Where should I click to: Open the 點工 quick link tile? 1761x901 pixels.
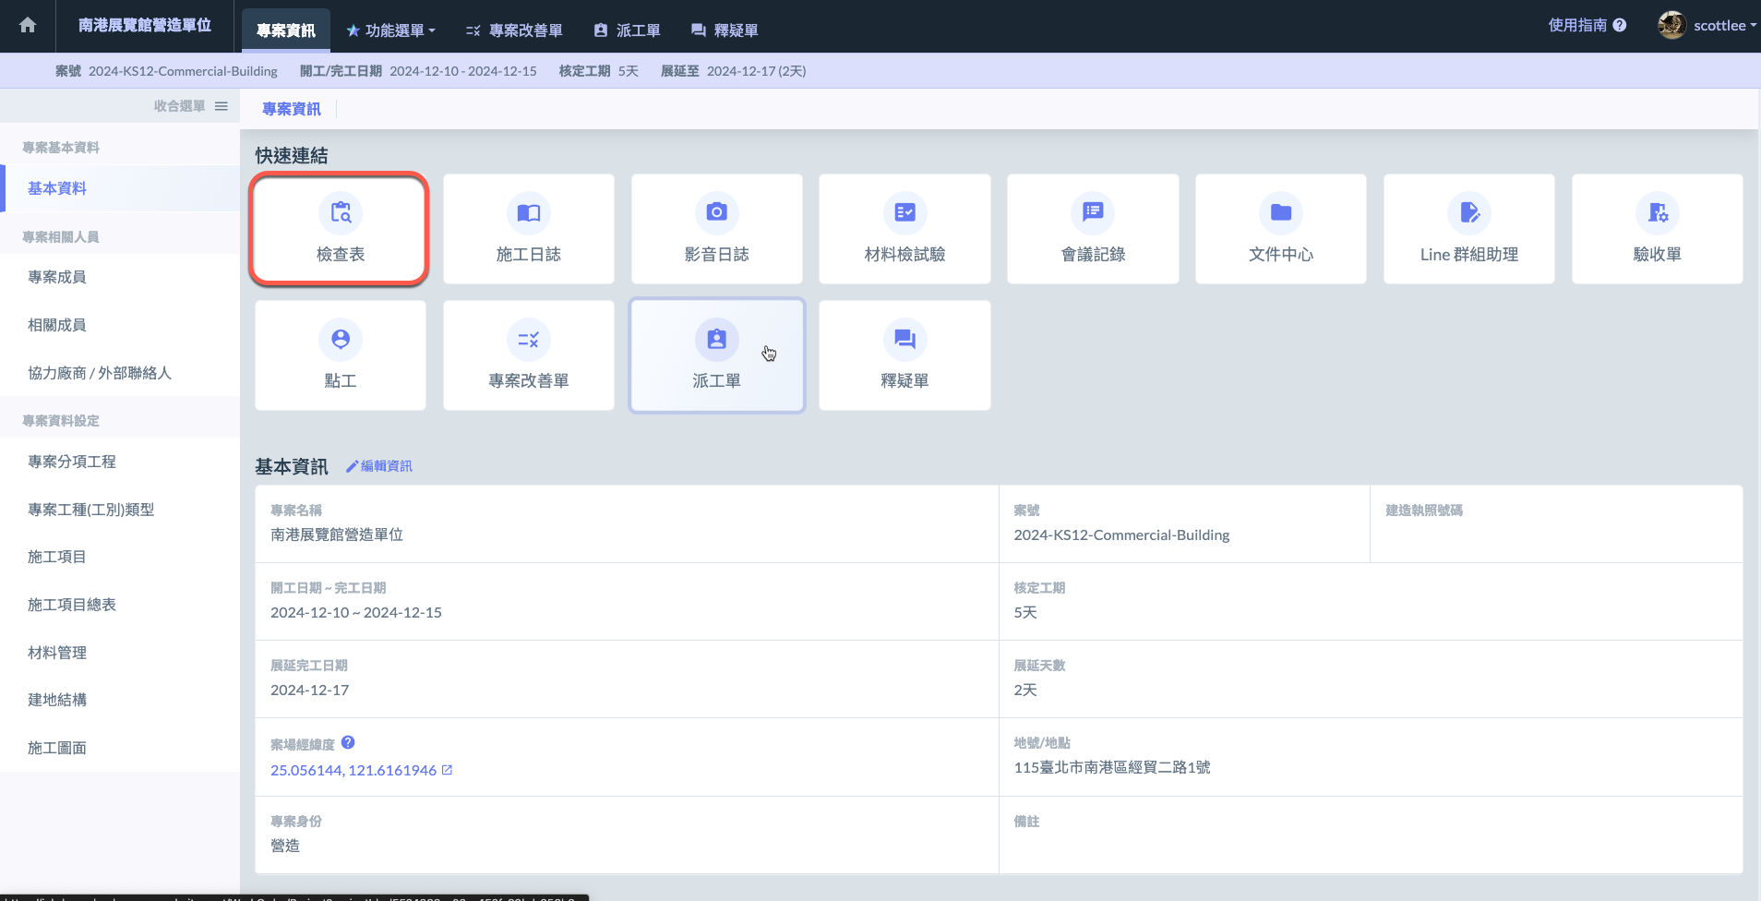(x=340, y=355)
